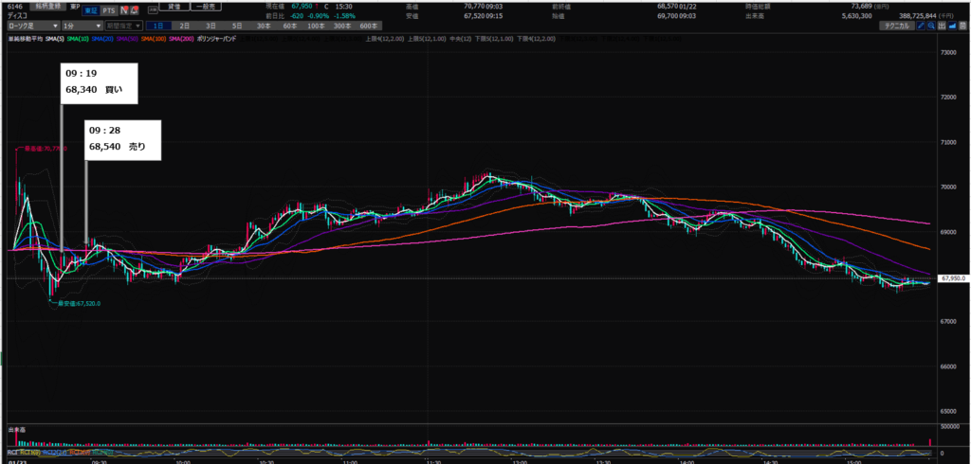Image resolution: width=971 pixels, height=464 pixels.
Task: Click the alert bell icon
Action: [134, 9]
